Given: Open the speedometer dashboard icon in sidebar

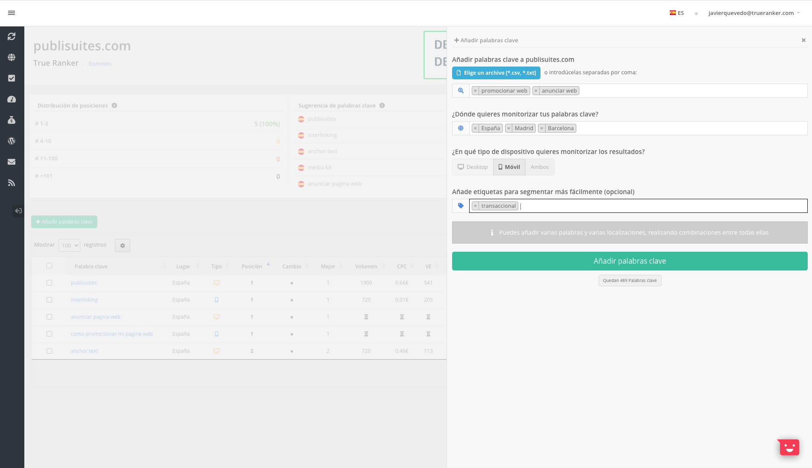Looking at the screenshot, I should (12, 99).
